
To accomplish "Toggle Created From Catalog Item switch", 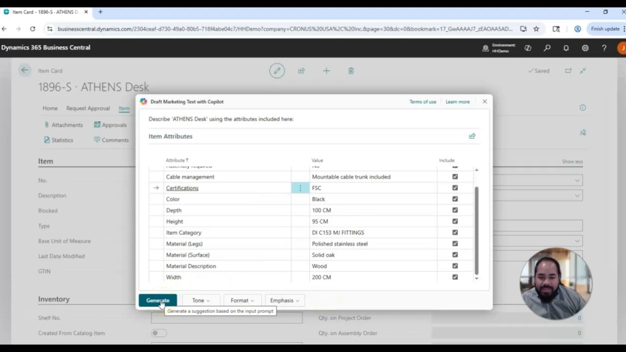I will [159, 333].
